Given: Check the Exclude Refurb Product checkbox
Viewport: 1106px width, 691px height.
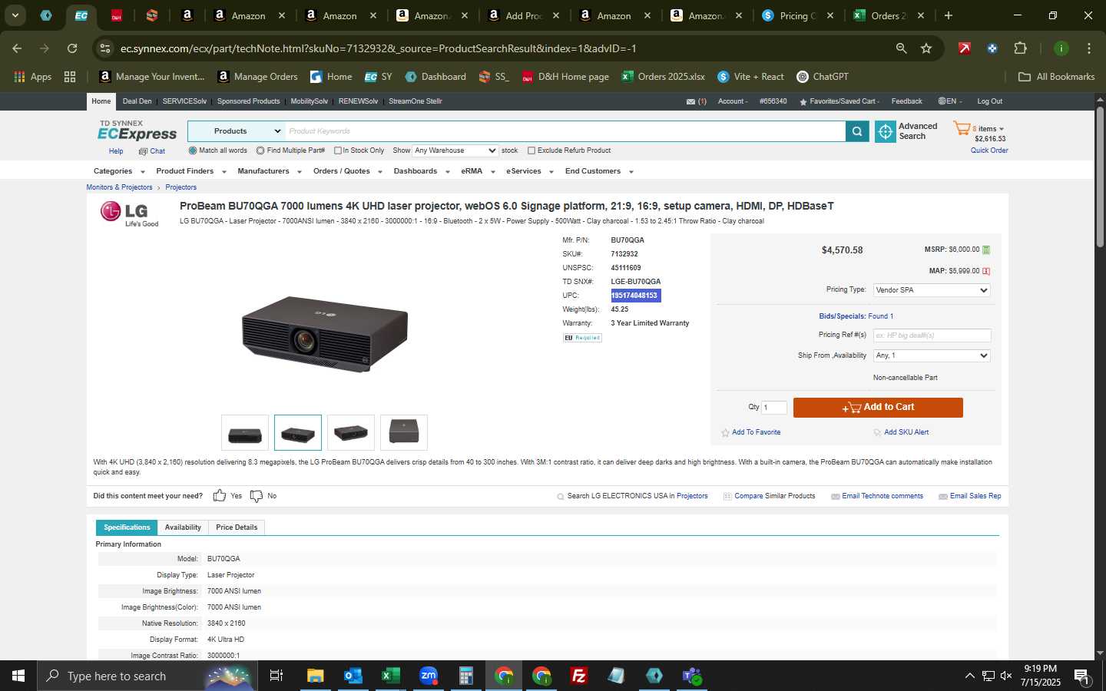Looking at the screenshot, I should pos(531,150).
